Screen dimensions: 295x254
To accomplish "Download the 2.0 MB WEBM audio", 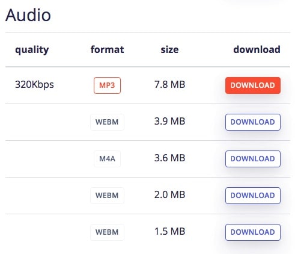I will 253,196.
